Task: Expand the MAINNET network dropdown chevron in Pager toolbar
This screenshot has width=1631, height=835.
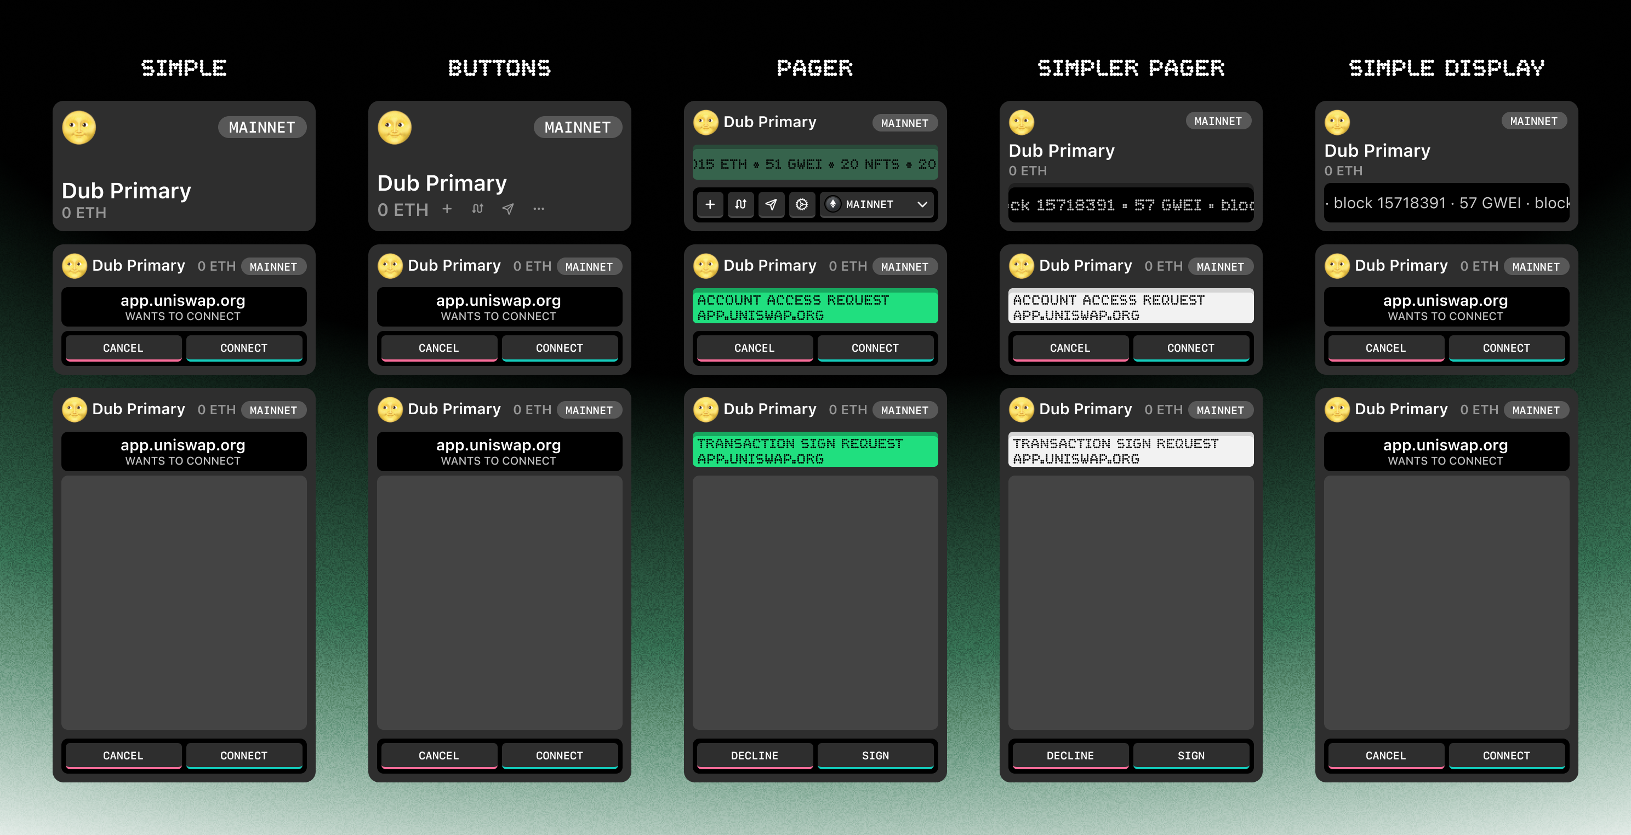Action: 922,204
